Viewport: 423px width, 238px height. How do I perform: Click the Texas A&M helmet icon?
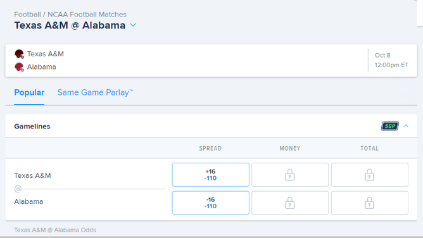[19, 54]
